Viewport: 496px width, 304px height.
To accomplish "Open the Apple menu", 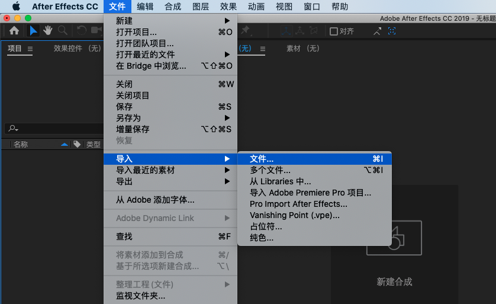I will (x=16, y=7).
